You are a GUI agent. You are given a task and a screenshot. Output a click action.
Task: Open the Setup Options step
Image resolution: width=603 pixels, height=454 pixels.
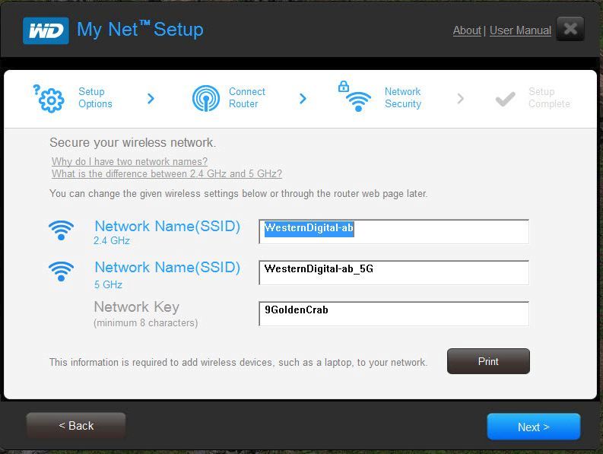pos(95,98)
